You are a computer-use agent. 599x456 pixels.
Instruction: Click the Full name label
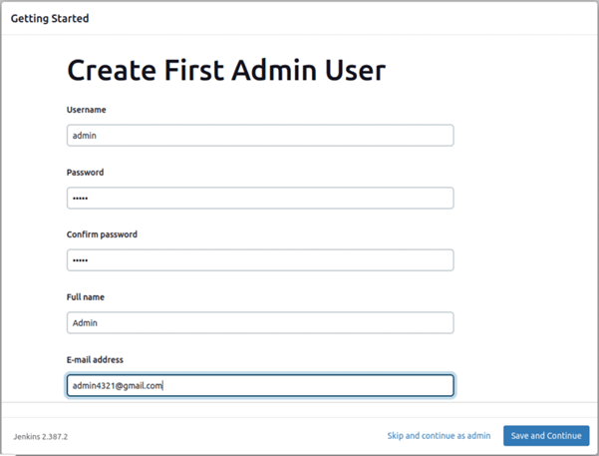(86, 297)
